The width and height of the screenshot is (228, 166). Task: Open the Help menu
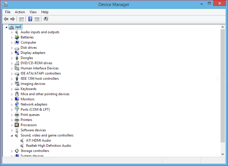click(45, 12)
